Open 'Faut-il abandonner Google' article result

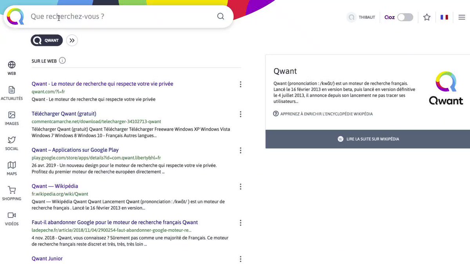pyautogui.click(x=115, y=222)
